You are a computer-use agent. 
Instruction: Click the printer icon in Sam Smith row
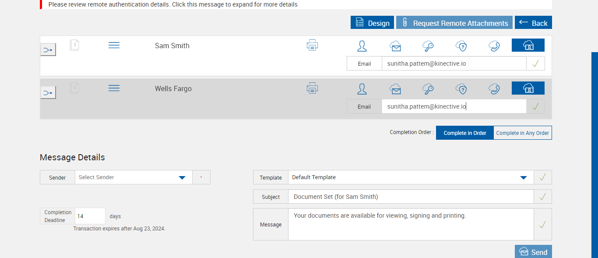click(x=312, y=45)
